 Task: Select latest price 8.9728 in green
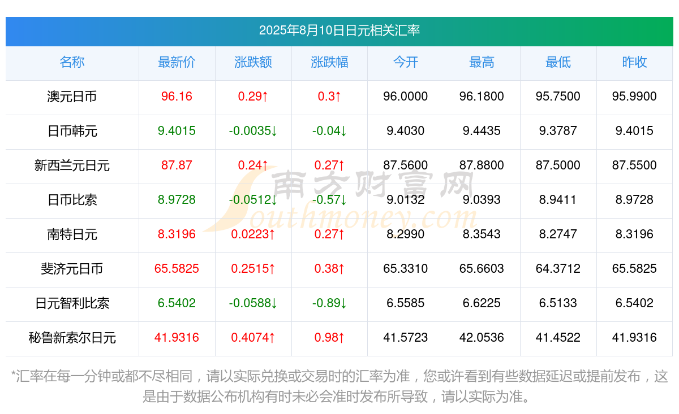pos(177,200)
